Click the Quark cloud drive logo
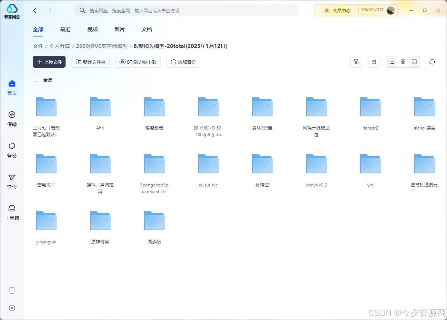 pyautogui.click(x=12, y=12)
